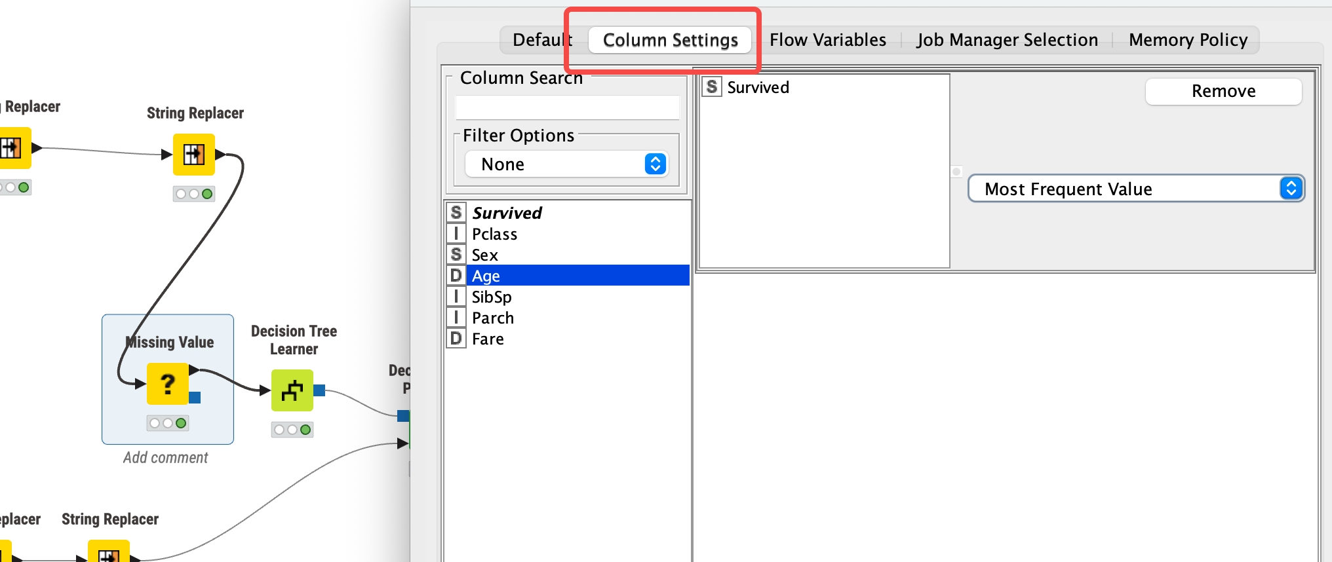
Task: Click the String type icon beside Sex
Action: coord(456,254)
